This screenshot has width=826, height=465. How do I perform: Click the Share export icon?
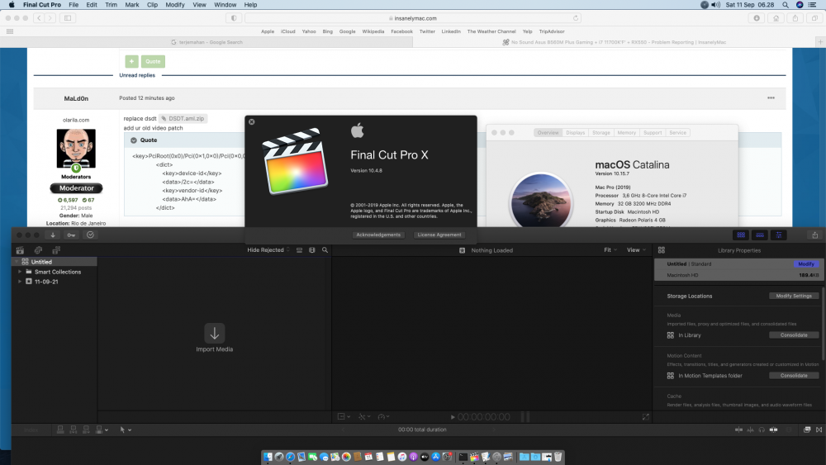[815, 235]
